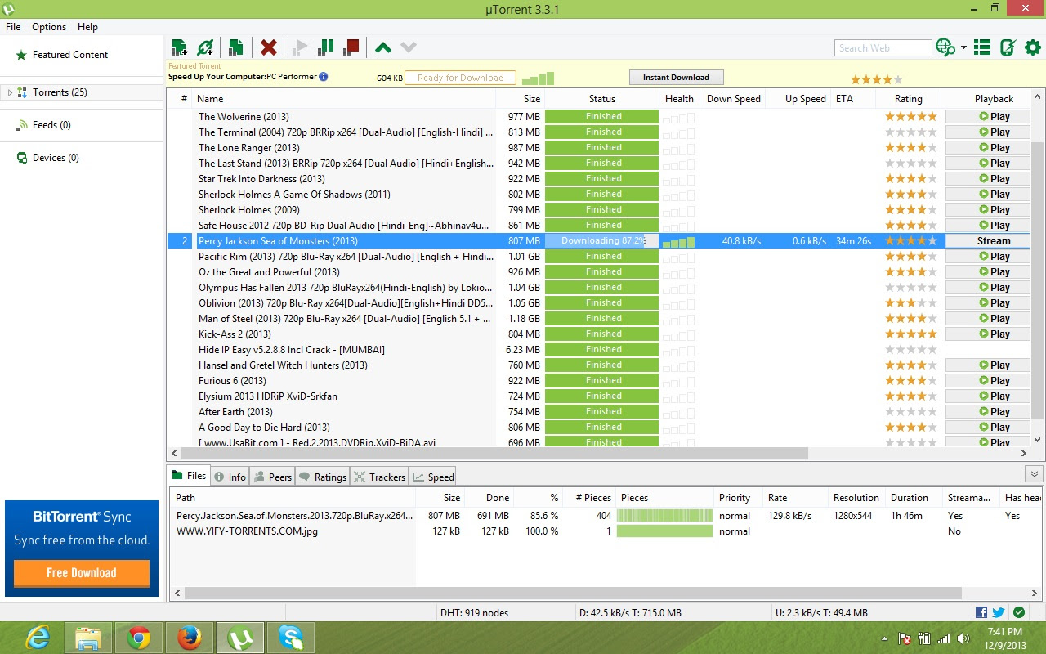Click the Pause torrent toolbar icon
The image size is (1046, 654).
click(x=325, y=47)
